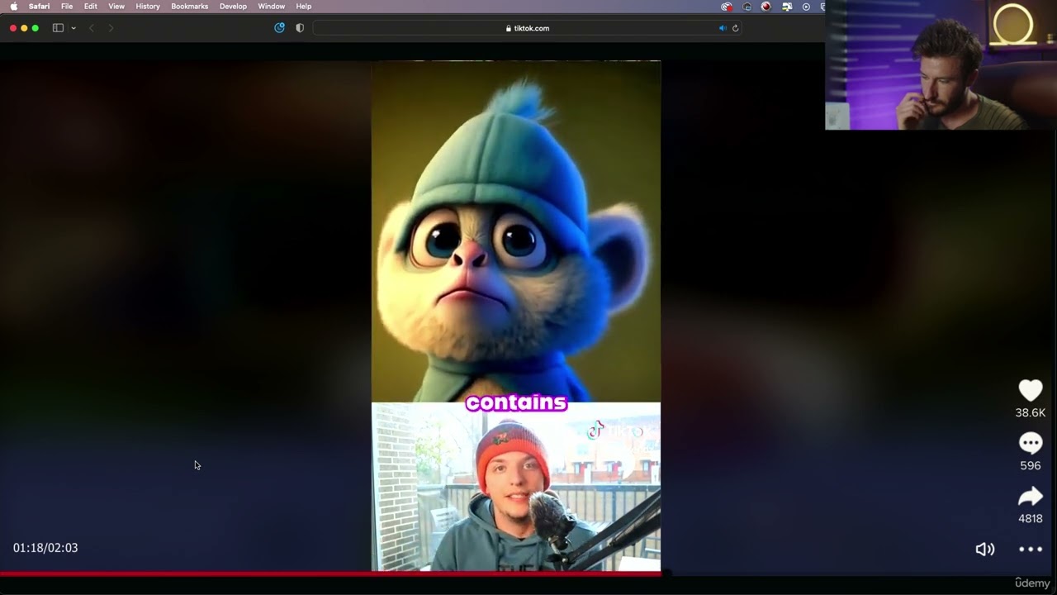Open the three-dots more options menu
1057x595 pixels.
coord(1031,549)
